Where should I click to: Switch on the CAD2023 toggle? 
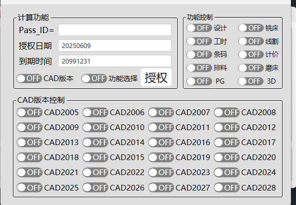pyautogui.click(x=161, y=172)
